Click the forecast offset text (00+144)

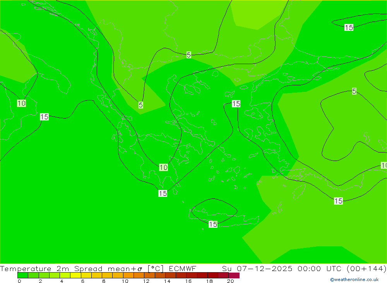pyautogui.click(x=366, y=268)
